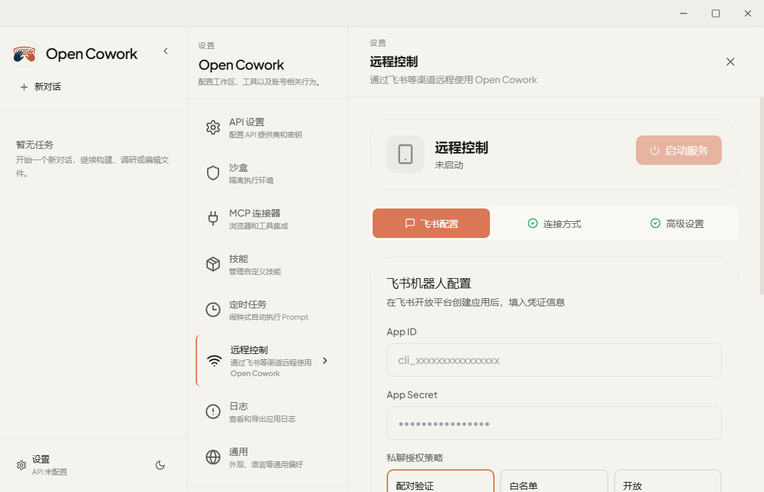Collapse the sidebar with the left chevron
This screenshot has width=764, height=492.
click(x=166, y=50)
